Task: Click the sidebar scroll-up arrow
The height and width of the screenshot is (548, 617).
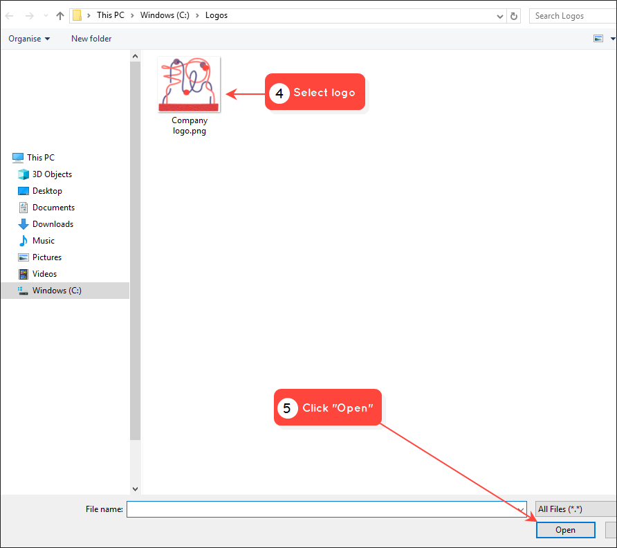Action: coord(135,56)
